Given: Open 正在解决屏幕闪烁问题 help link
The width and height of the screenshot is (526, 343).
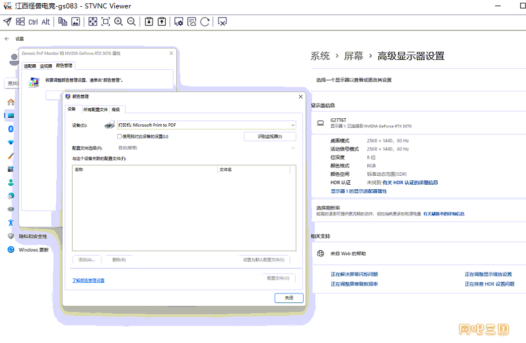Looking at the screenshot, I should pyautogui.click(x=354, y=274).
